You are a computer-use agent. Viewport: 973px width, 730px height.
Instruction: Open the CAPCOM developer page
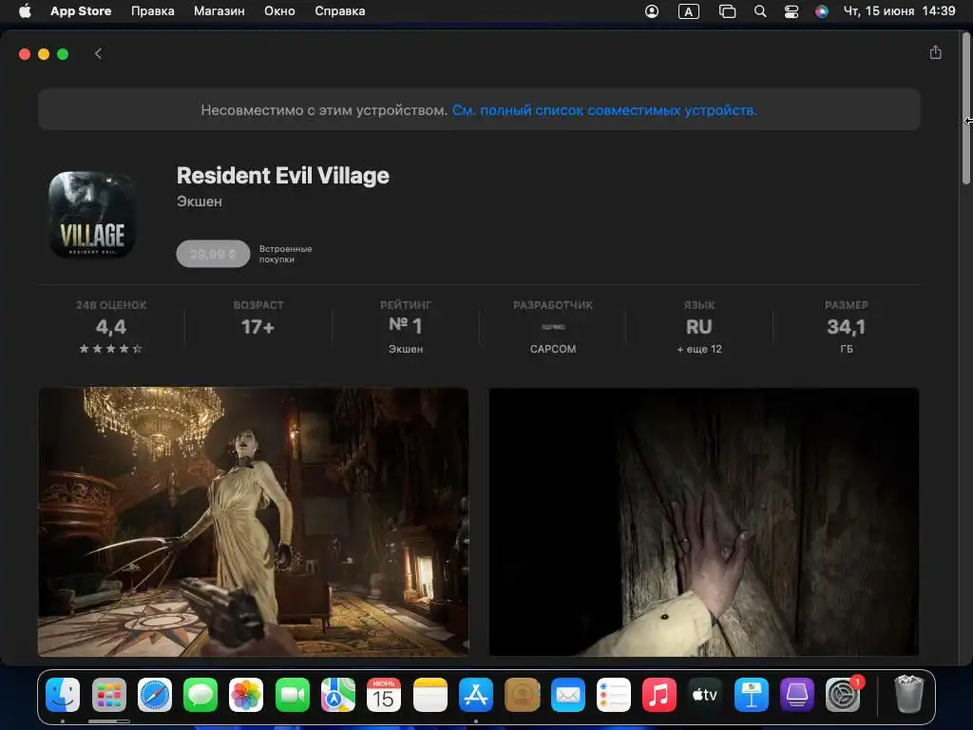553,327
